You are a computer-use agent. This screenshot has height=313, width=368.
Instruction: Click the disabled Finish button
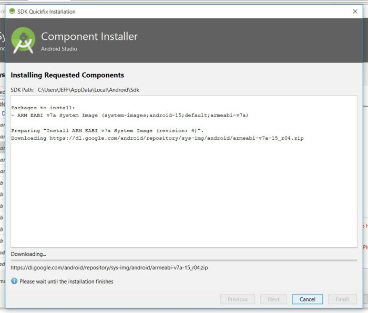(x=342, y=299)
